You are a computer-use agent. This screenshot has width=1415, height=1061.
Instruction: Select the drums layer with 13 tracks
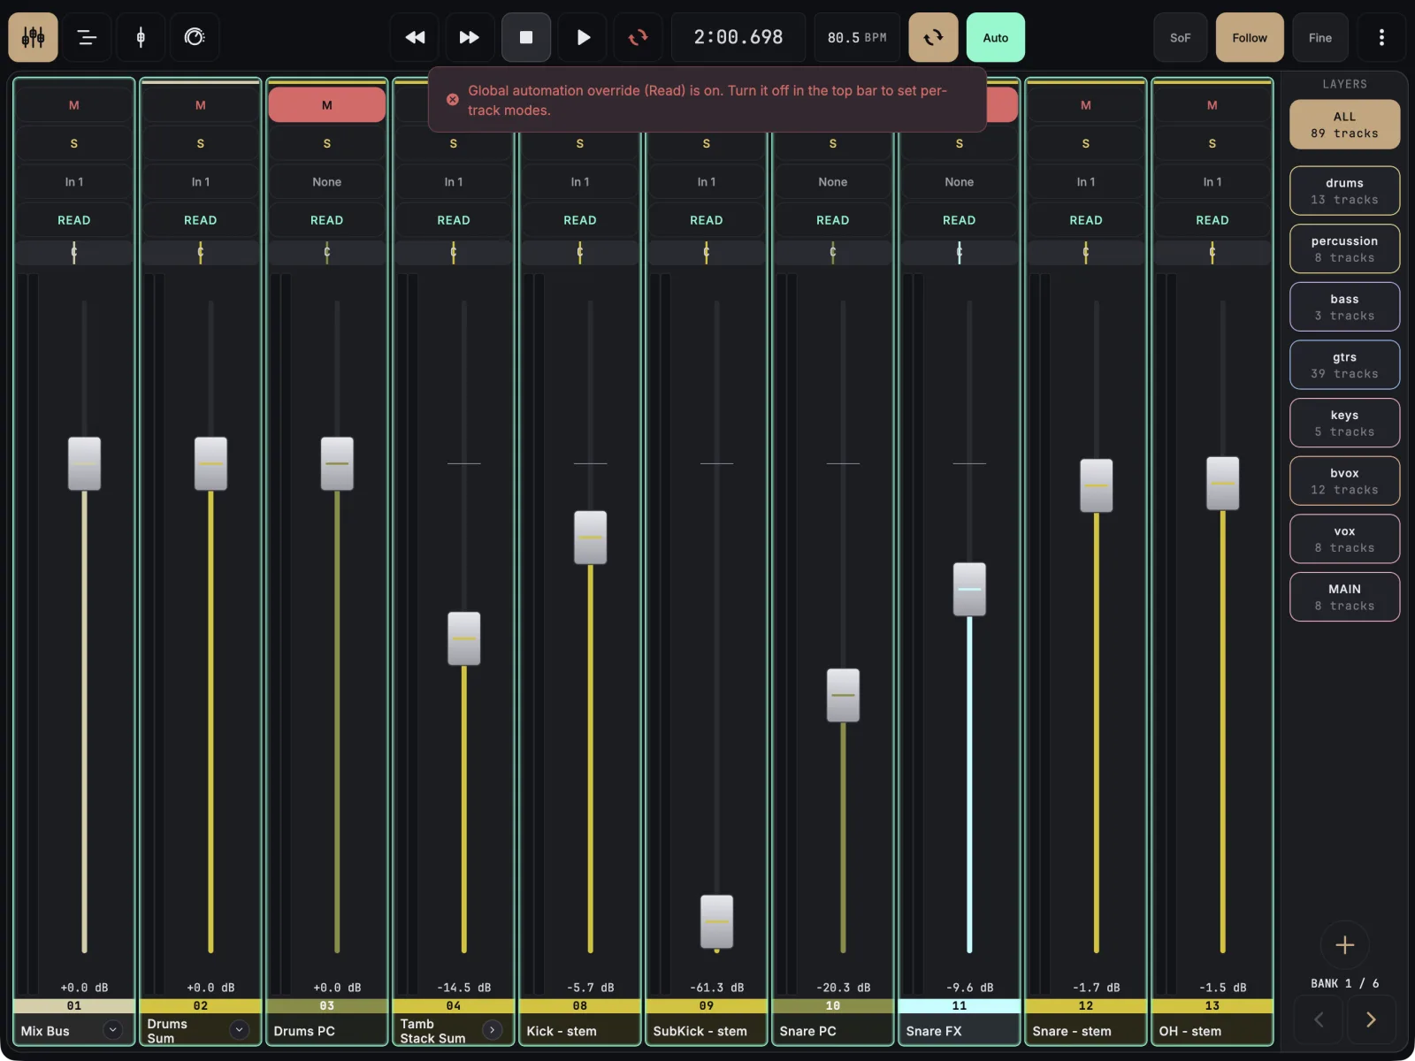(x=1344, y=191)
